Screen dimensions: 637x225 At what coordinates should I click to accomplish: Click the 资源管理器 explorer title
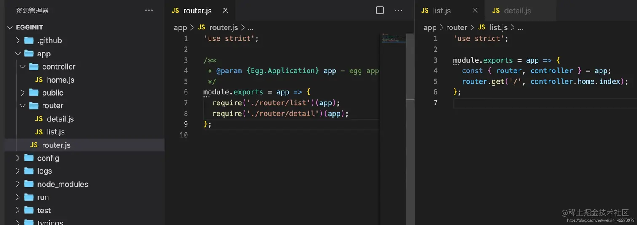point(32,11)
